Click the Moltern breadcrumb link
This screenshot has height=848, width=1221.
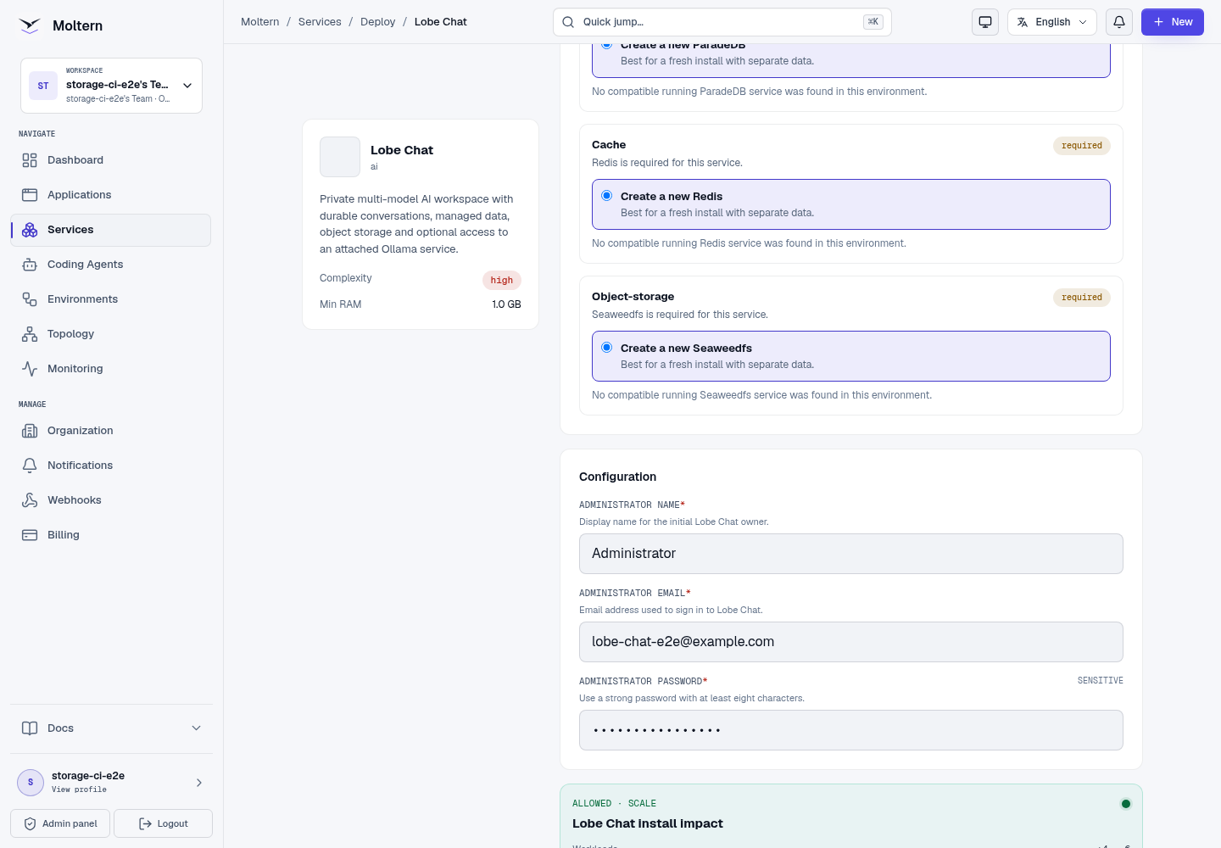point(260,22)
